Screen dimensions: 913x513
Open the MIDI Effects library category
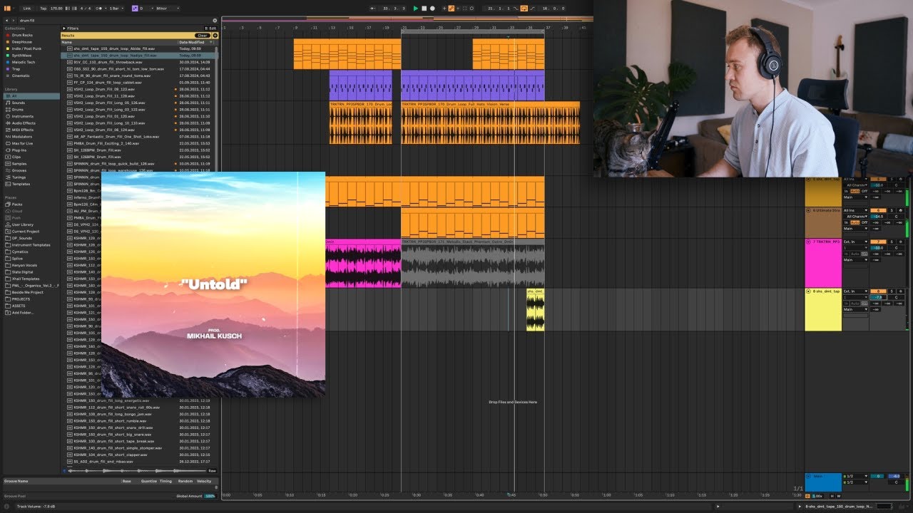[22, 130]
